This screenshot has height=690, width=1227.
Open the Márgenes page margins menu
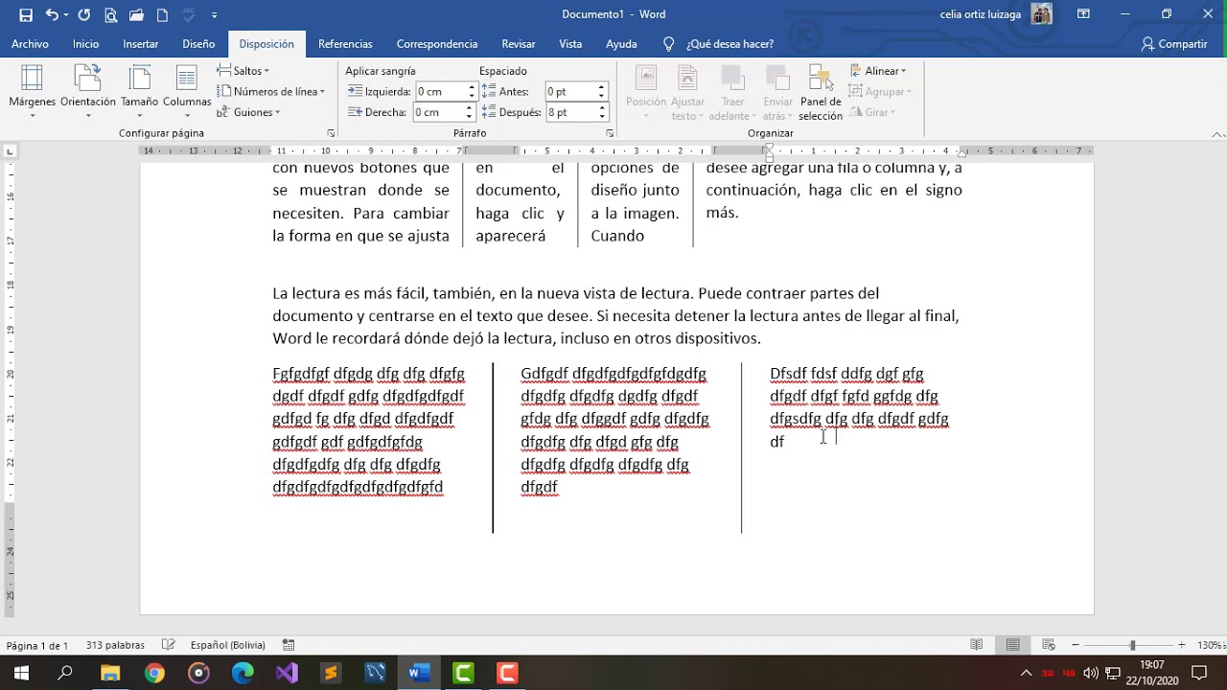pos(33,93)
